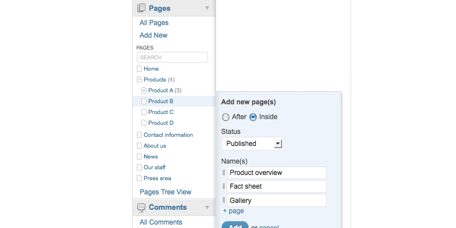This screenshot has width=456, height=228.
Task: Select the After radio option
Action: tap(226, 117)
